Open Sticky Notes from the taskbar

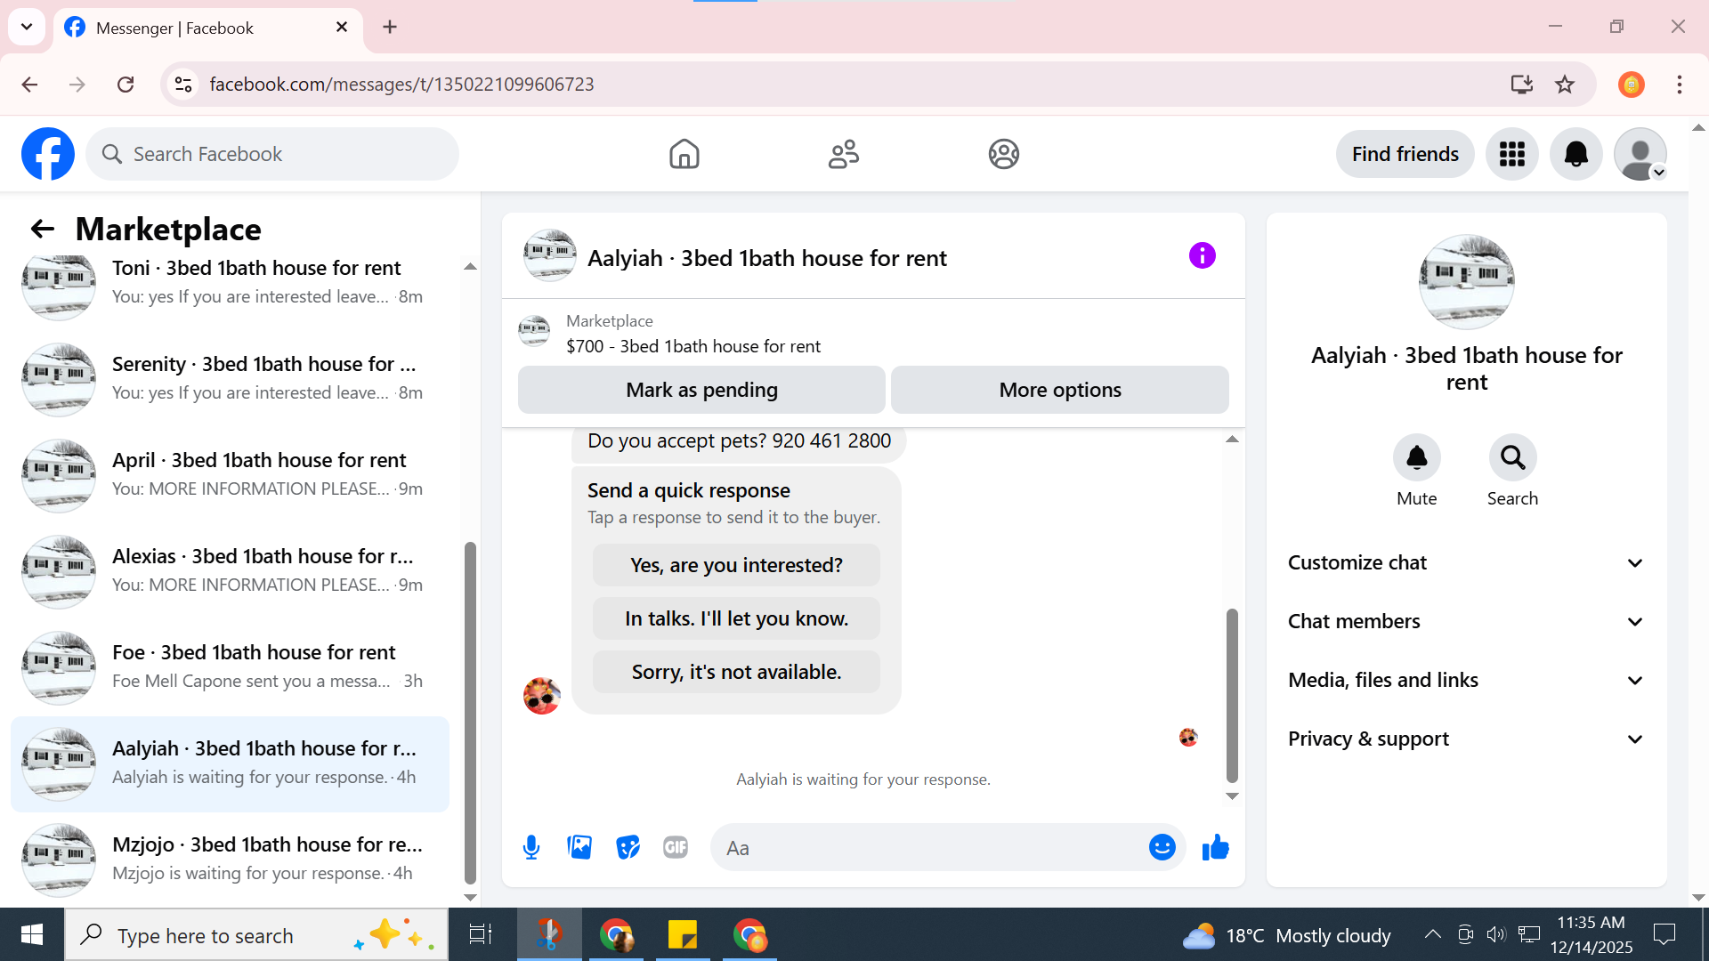[683, 934]
